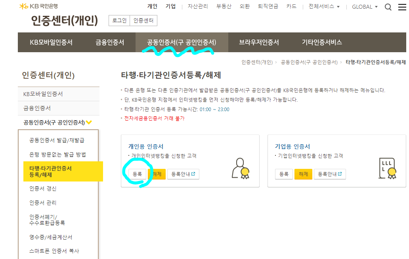Open the 부동산 menu
Screen dimensions: 409x259
click(224, 6)
